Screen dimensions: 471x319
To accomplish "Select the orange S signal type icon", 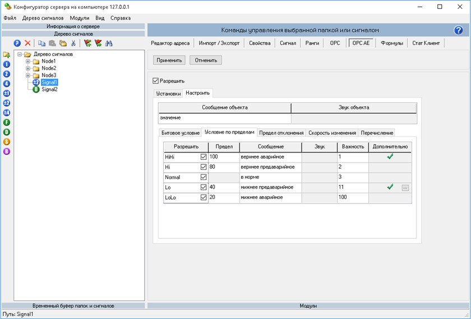I will pos(7,141).
